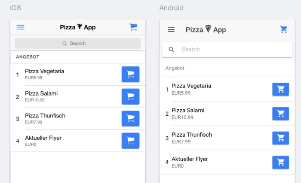Image resolution: width=301 pixels, height=183 pixels.
Task: Tap the magnifier icon in Android search
Action: tap(172, 49)
